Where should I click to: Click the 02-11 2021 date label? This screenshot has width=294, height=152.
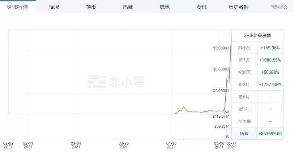[x=28, y=145]
